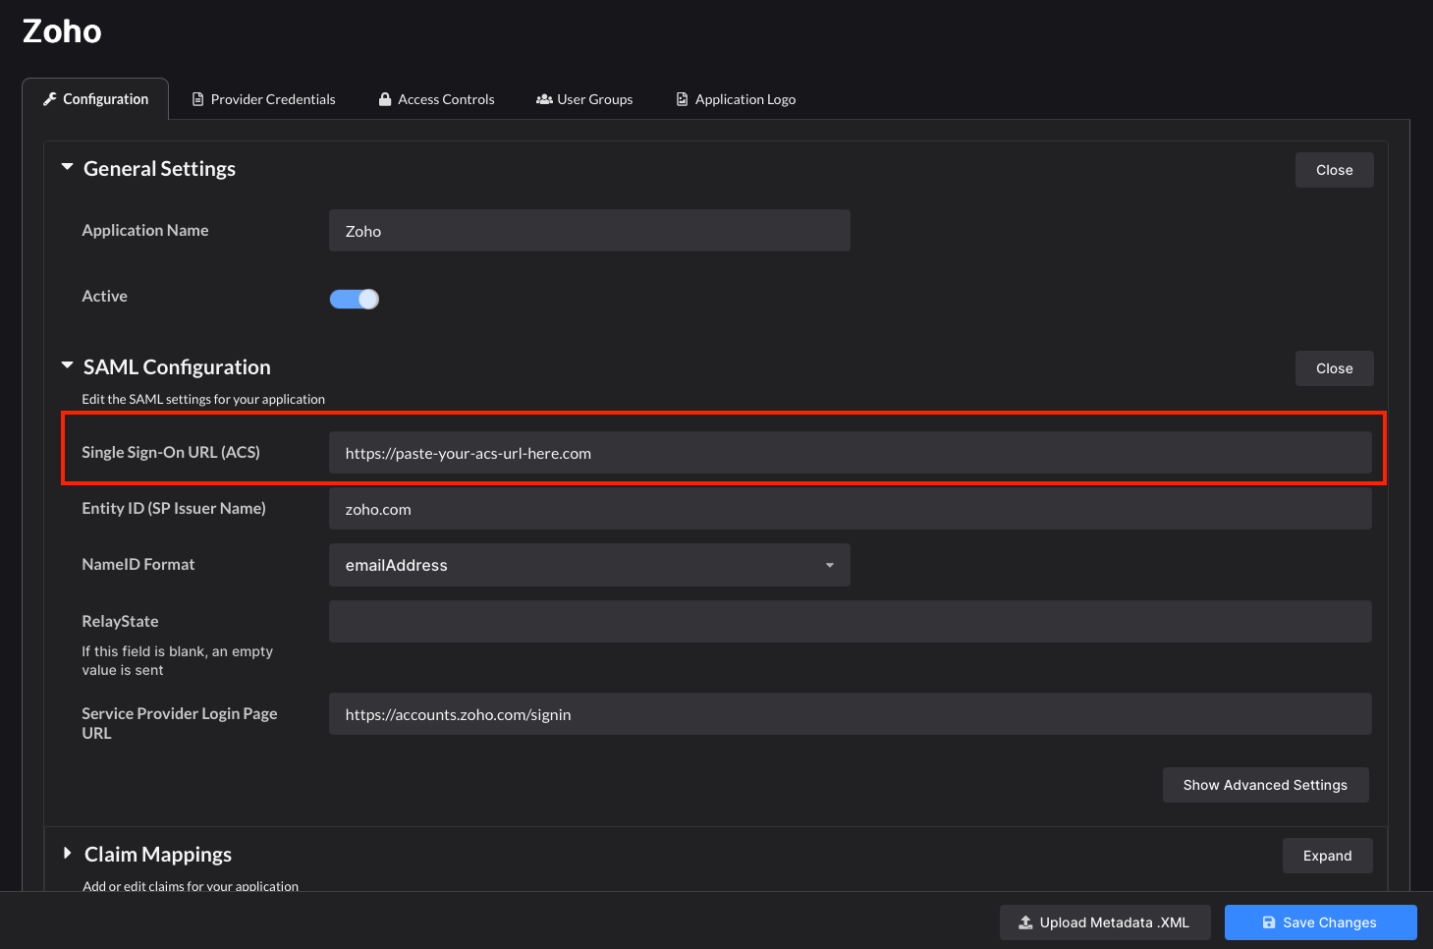This screenshot has height=949, width=1433.
Task: Collapse the SAML Configuration section arrow
Action: [68, 366]
